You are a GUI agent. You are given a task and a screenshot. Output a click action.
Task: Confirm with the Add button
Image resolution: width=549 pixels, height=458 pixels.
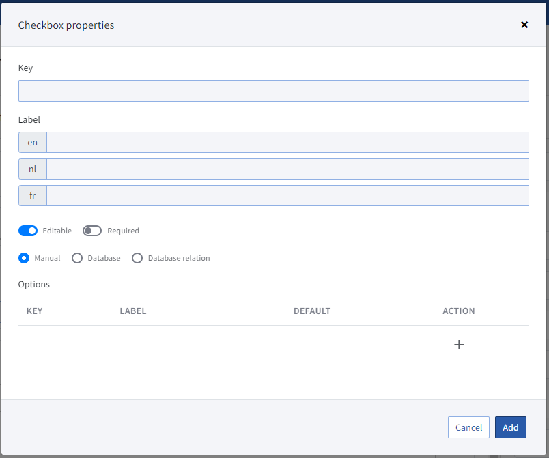[x=511, y=427]
